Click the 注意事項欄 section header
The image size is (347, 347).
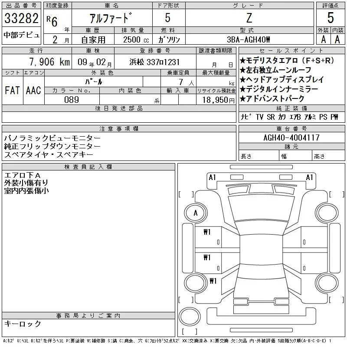coord(119,128)
